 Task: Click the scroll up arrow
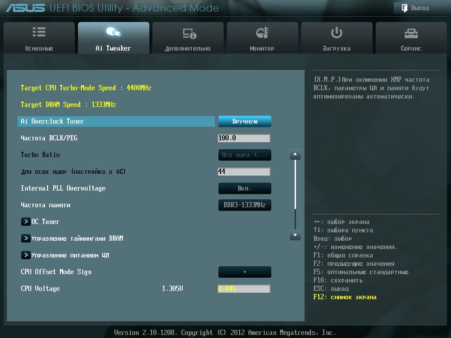[x=295, y=154]
